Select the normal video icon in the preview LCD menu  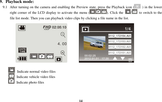pyautogui.click(x=34, y=56)
